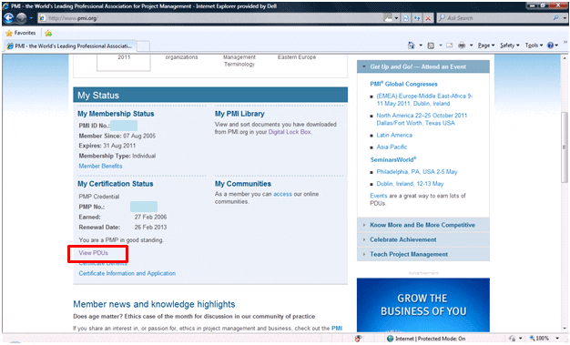
Task: Open the Print dropdown arrow
Action: pos(471,46)
